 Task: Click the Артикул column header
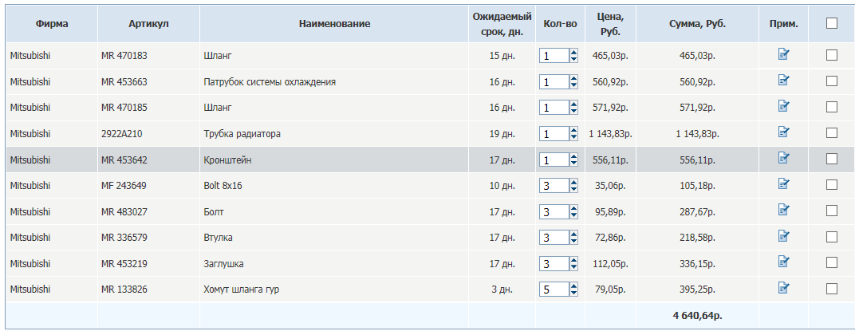tap(148, 24)
